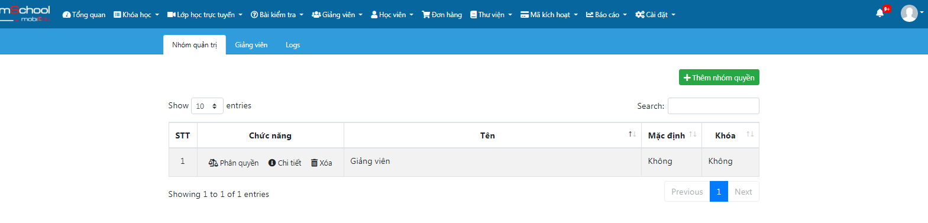This screenshot has width=928, height=223.
Task: Expand the Cài đặt settings menu
Action: point(655,15)
